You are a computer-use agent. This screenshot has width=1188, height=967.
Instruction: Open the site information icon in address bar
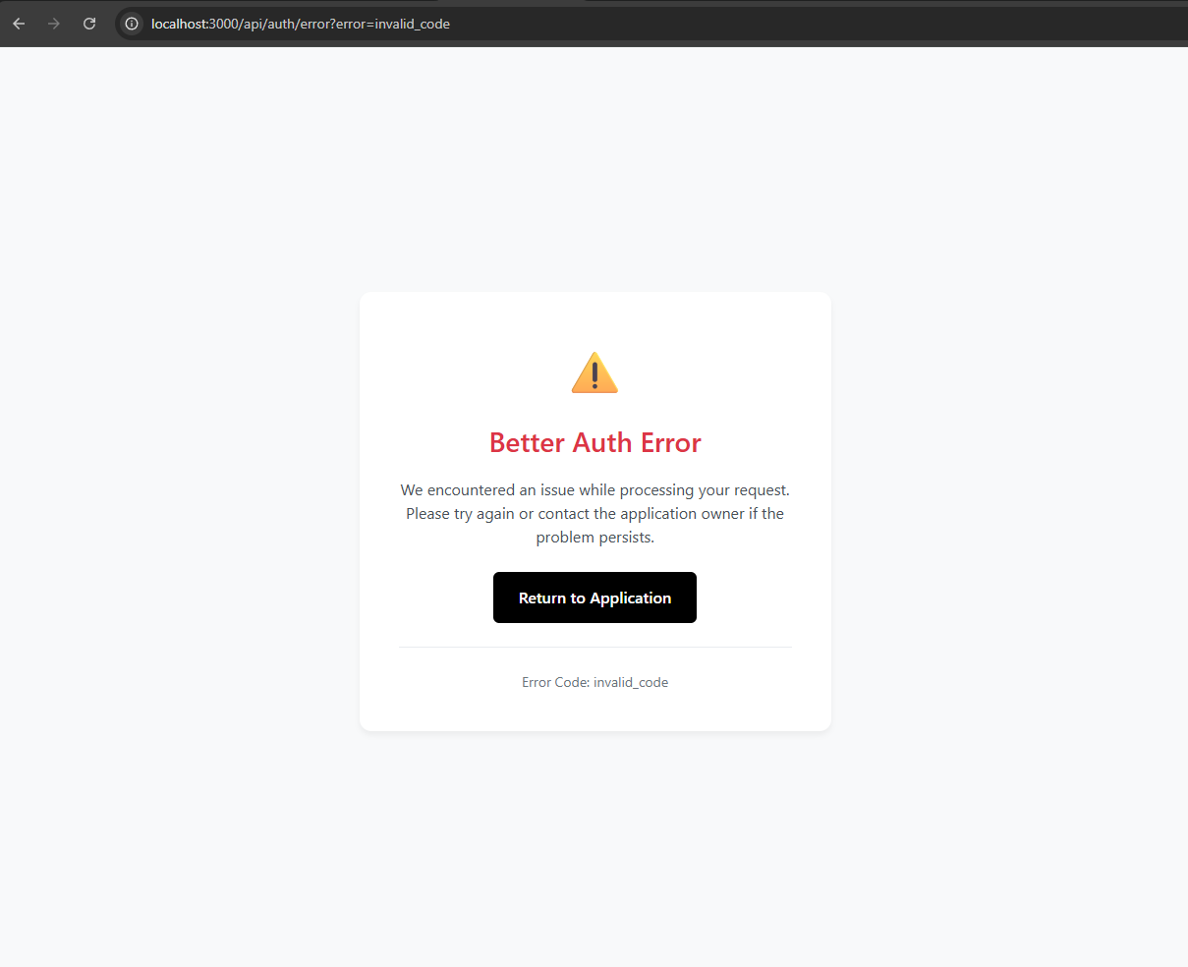pyautogui.click(x=132, y=24)
